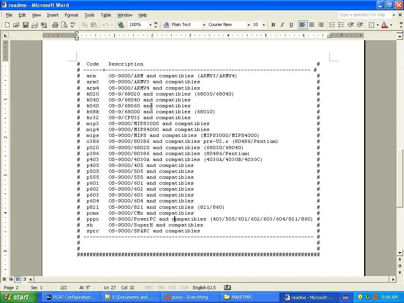This screenshot has height=303, width=404.
Task: Apply outside border icon
Action: 371,25
